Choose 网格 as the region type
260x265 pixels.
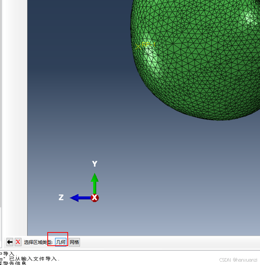click(x=74, y=242)
